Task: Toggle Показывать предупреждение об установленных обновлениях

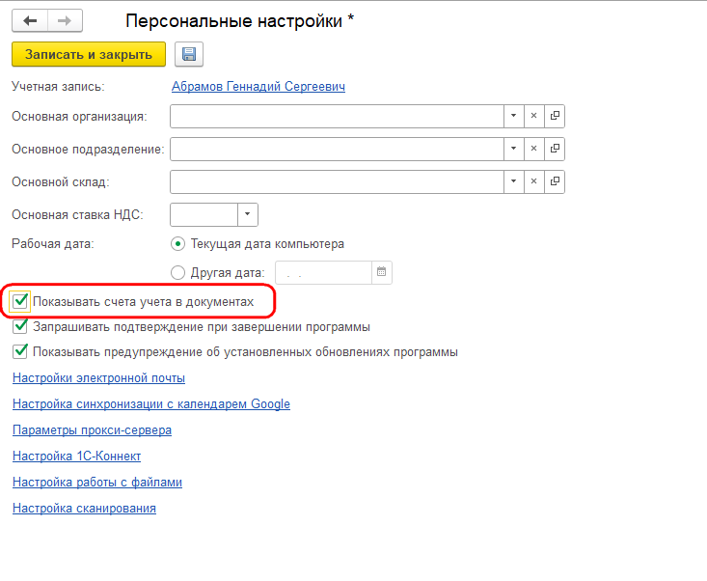Action: point(20,352)
